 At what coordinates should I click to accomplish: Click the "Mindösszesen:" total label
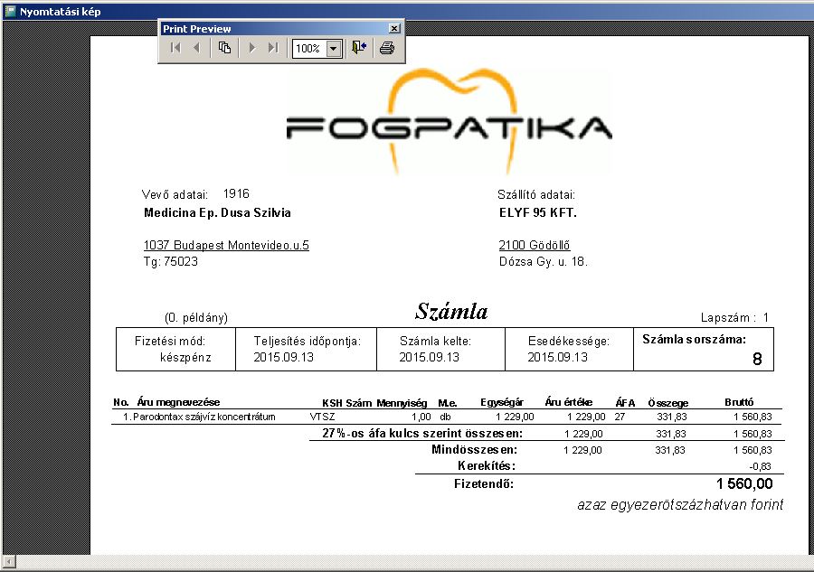[x=474, y=450]
